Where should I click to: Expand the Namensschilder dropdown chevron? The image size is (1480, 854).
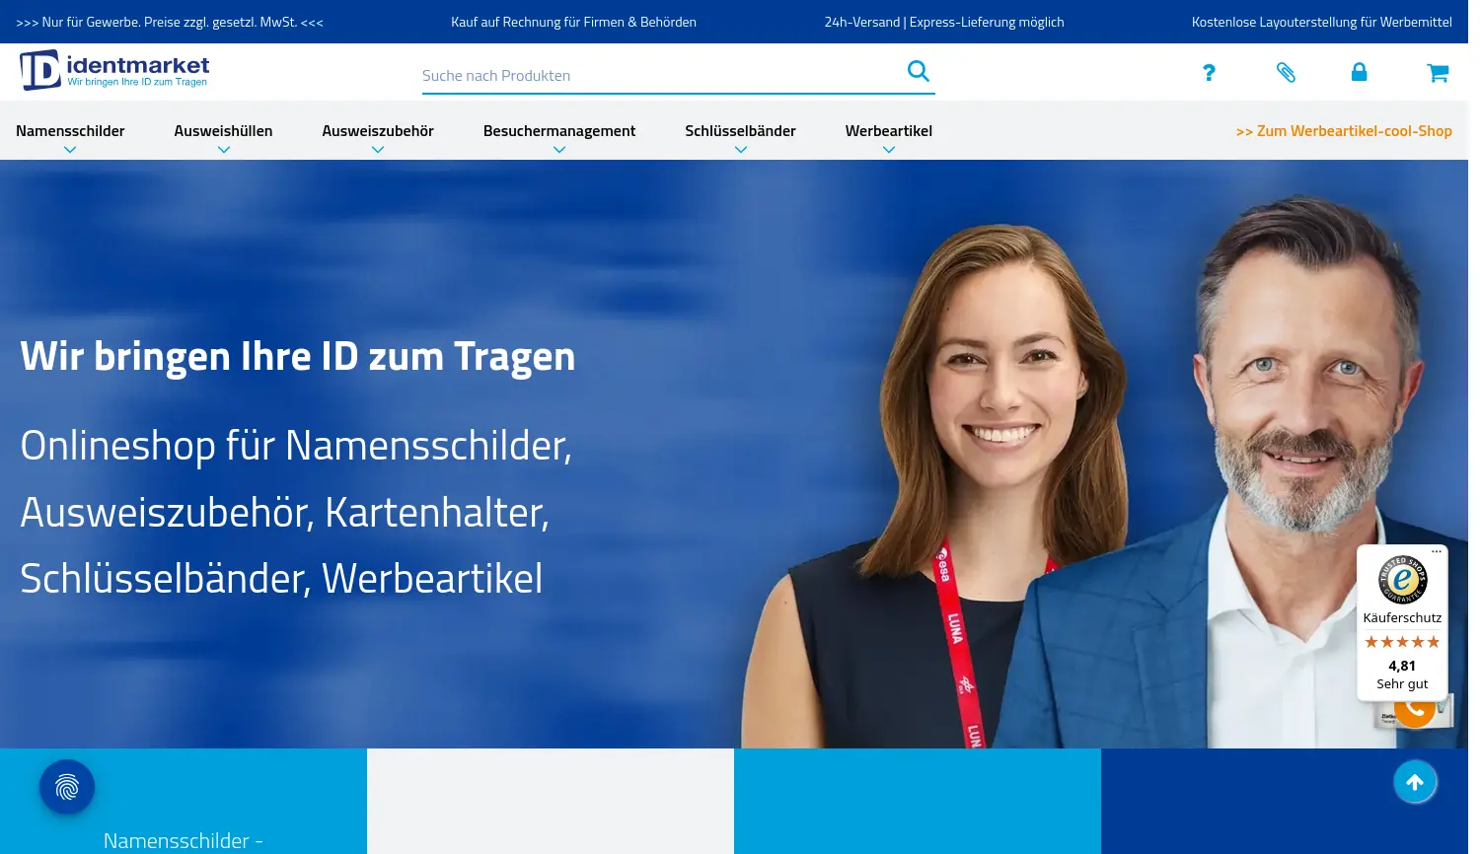69,149
